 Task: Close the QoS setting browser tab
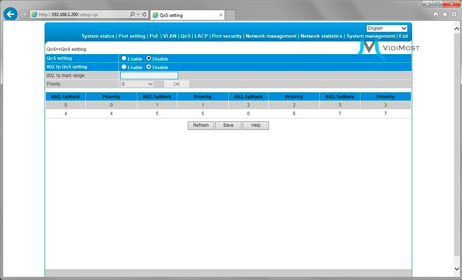tap(221, 15)
